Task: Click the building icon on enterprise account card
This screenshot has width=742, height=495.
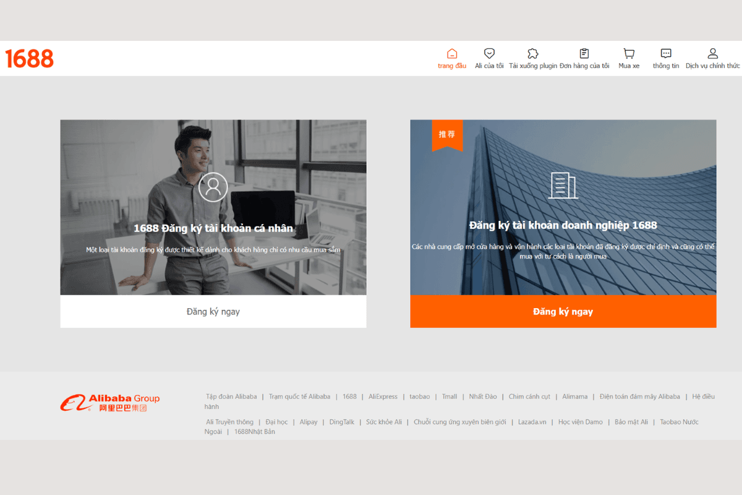Action: click(563, 185)
